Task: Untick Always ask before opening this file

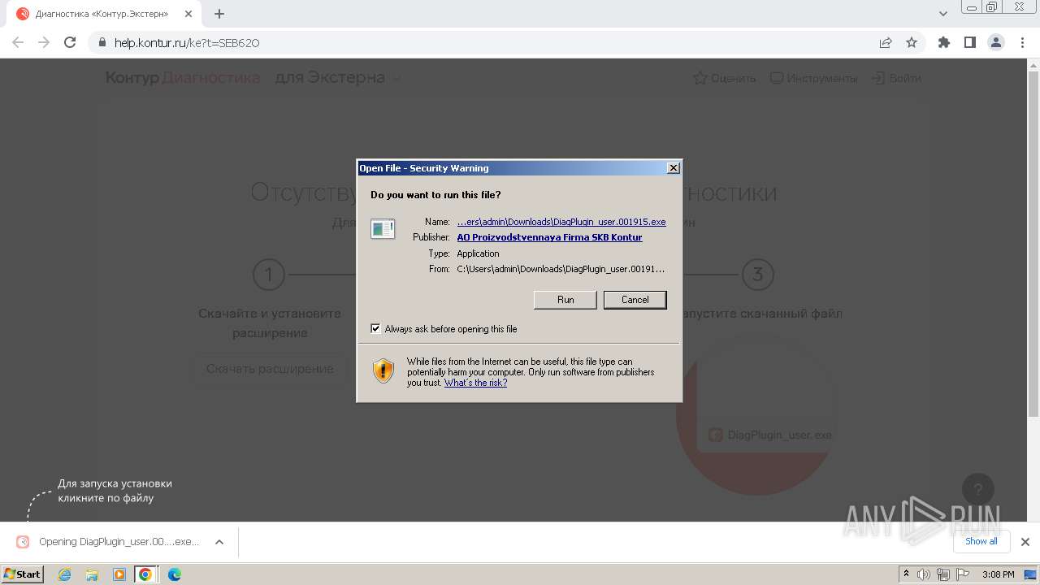Action: click(375, 329)
